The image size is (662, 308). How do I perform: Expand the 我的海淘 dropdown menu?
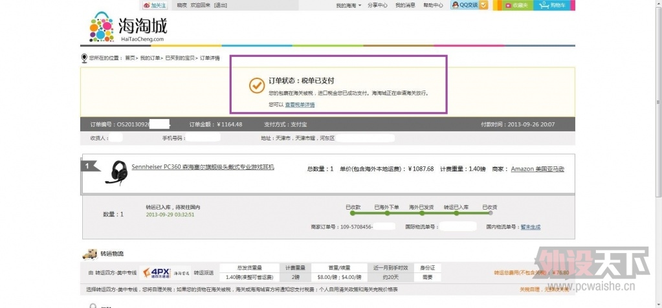point(348,5)
